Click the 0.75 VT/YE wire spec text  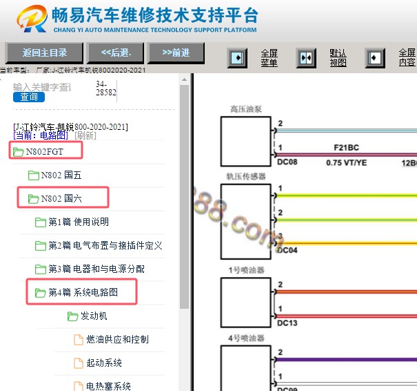pyautogui.click(x=346, y=162)
